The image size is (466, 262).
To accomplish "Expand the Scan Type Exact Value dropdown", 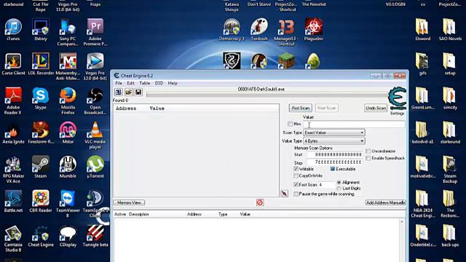I will click(x=334, y=132).
